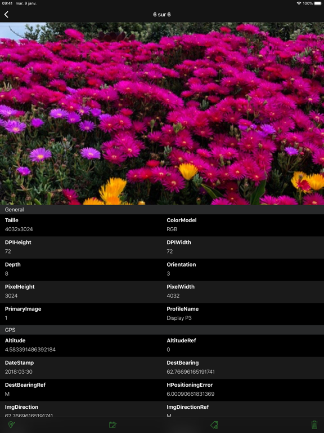The width and height of the screenshot is (324, 433).
Task: Tap the DPIWidth label
Action: (179, 242)
